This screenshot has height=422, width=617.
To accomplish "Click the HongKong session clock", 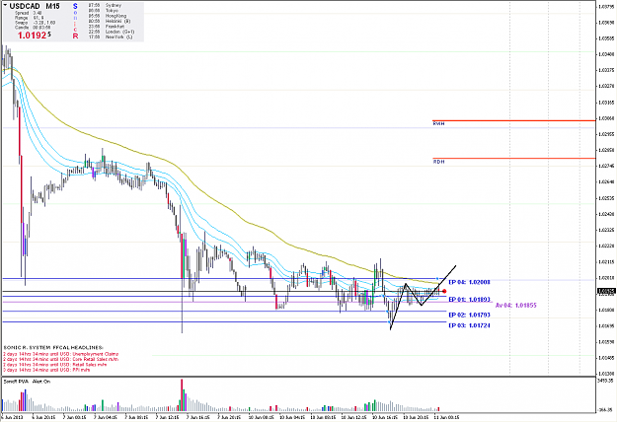I will pos(108,16).
